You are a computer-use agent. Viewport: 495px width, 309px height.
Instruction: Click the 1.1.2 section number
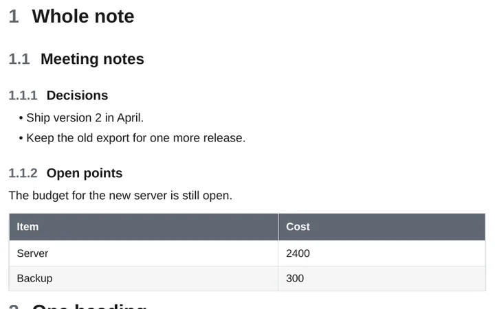pyautogui.click(x=23, y=173)
